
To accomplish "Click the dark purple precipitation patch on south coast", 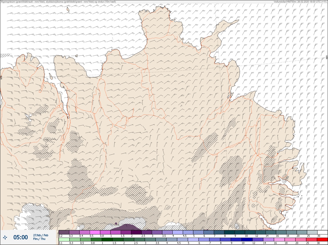I will click(126, 227).
